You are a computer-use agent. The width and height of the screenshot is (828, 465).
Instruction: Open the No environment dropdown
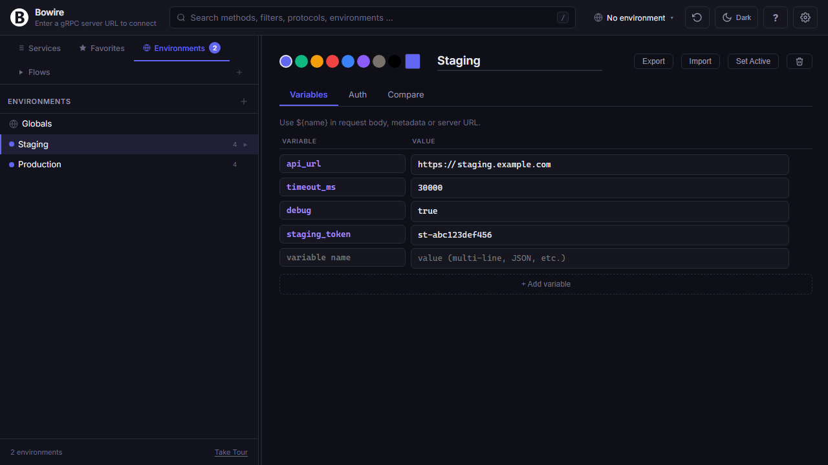(x=634, y=18)
